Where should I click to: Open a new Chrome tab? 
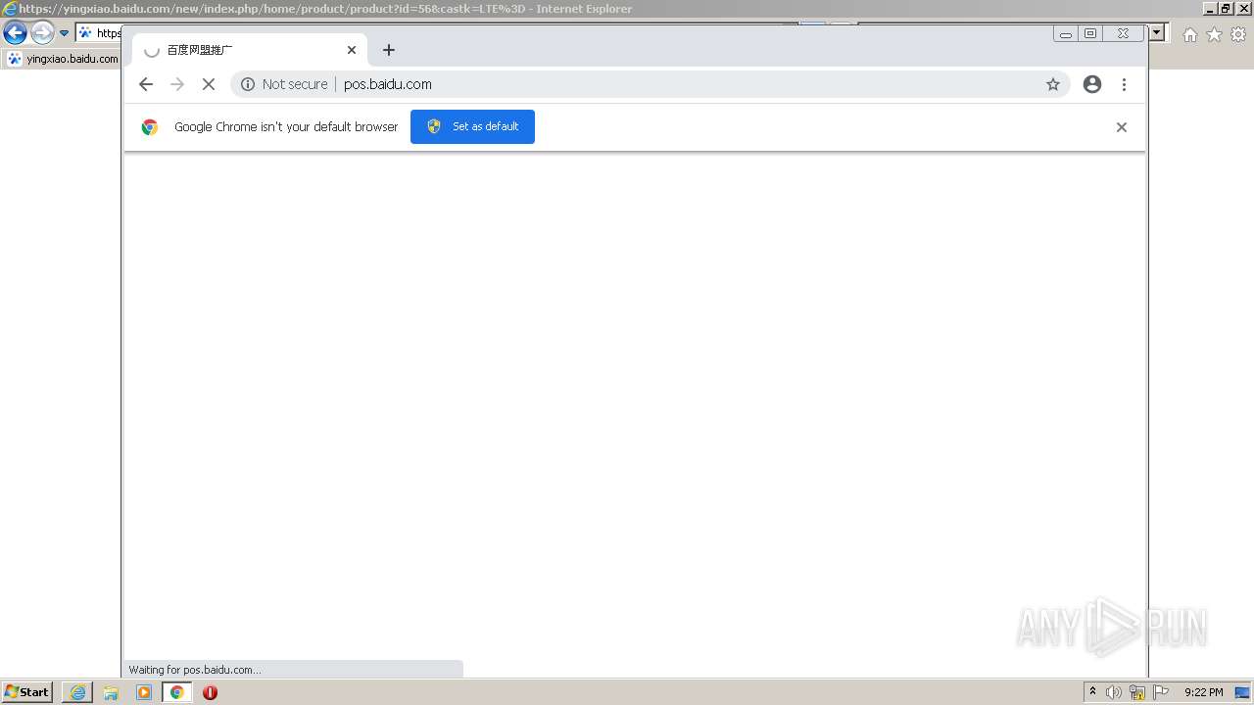tap(389, 50)
